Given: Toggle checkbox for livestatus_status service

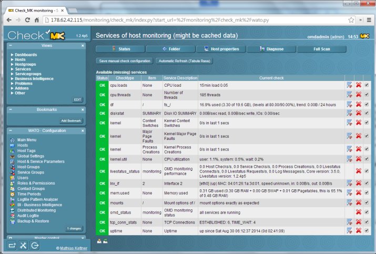Looking at the screenshot, I should point(367,171).
